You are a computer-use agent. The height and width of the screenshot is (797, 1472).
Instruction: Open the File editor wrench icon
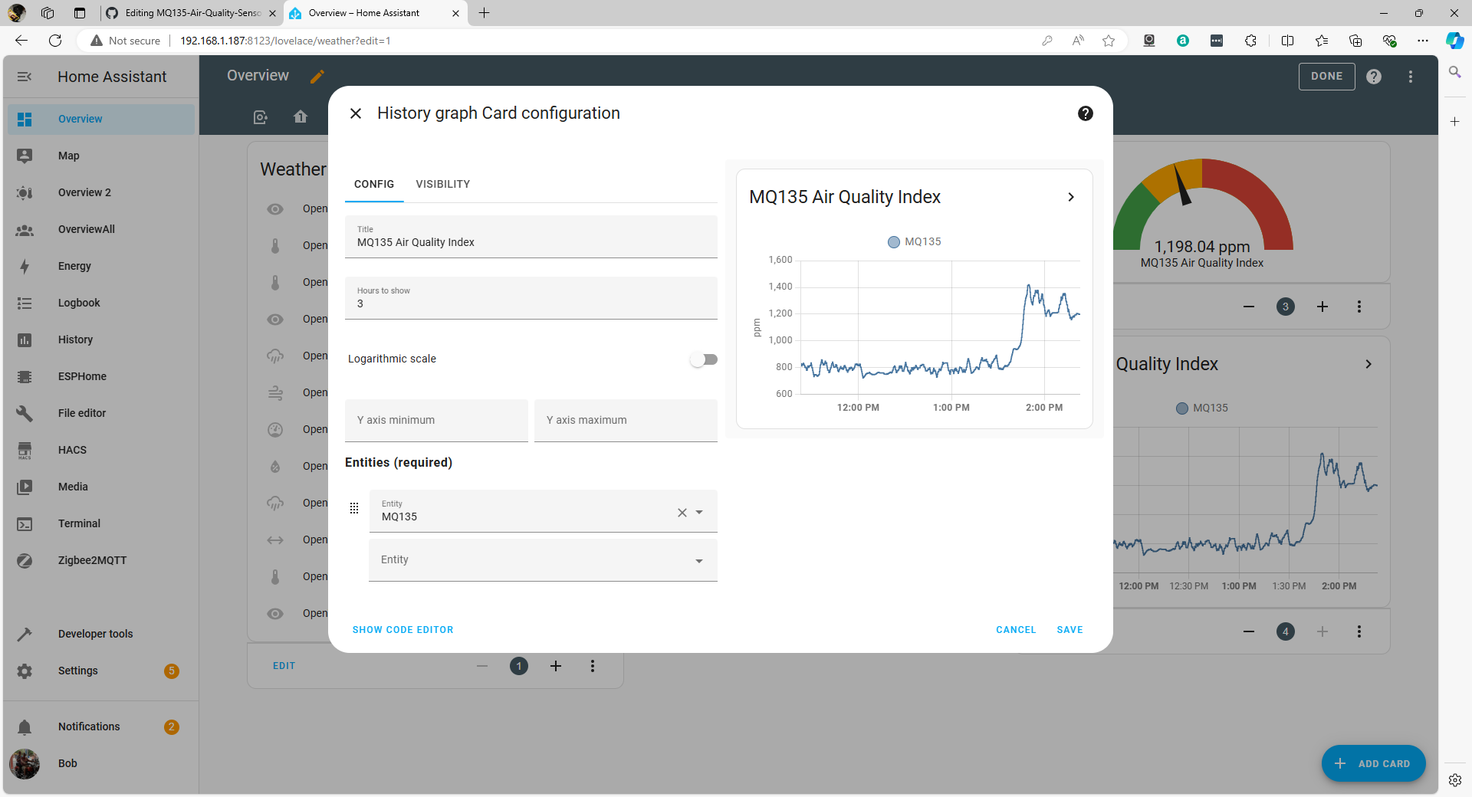point(25,414)
